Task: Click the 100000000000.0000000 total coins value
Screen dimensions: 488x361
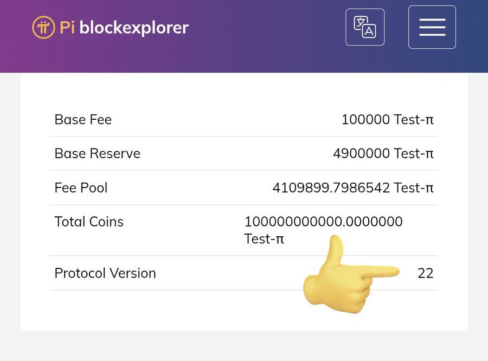Action: click(x=323, y=222)
